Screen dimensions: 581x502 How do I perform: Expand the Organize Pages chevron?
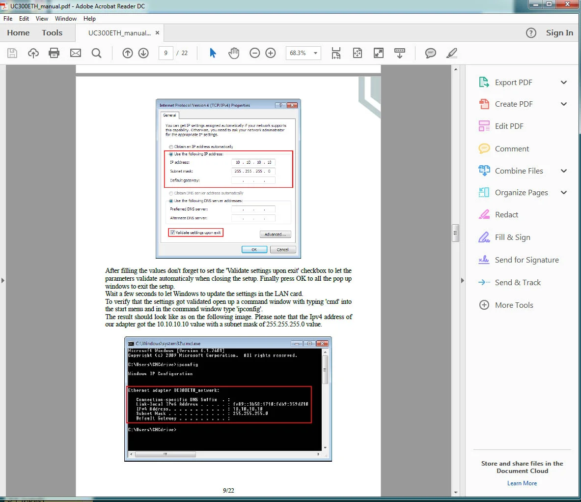564,193
